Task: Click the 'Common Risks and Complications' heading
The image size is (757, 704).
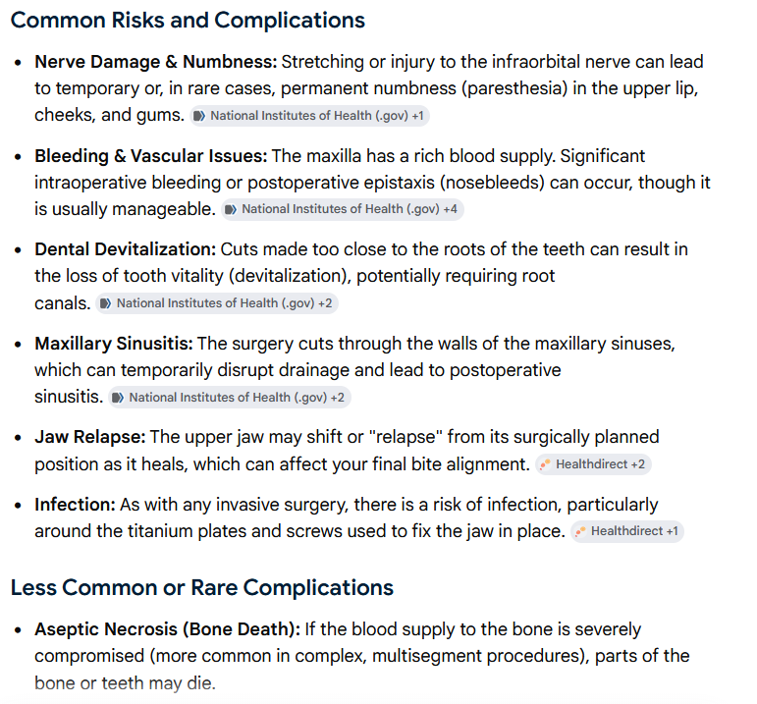Action: click(x=188, y=21)
